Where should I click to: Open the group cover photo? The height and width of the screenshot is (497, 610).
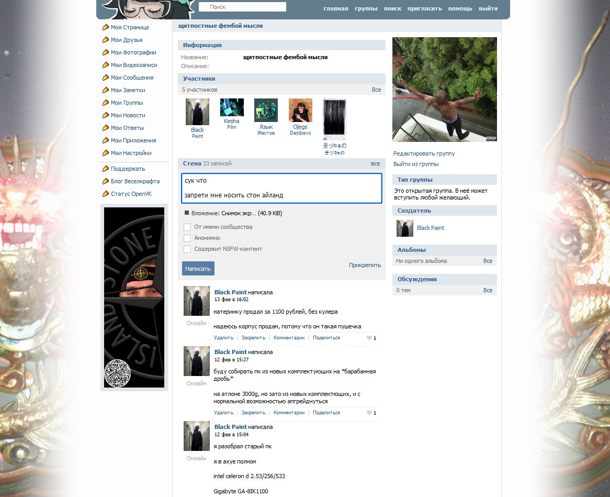coord(445,90)
